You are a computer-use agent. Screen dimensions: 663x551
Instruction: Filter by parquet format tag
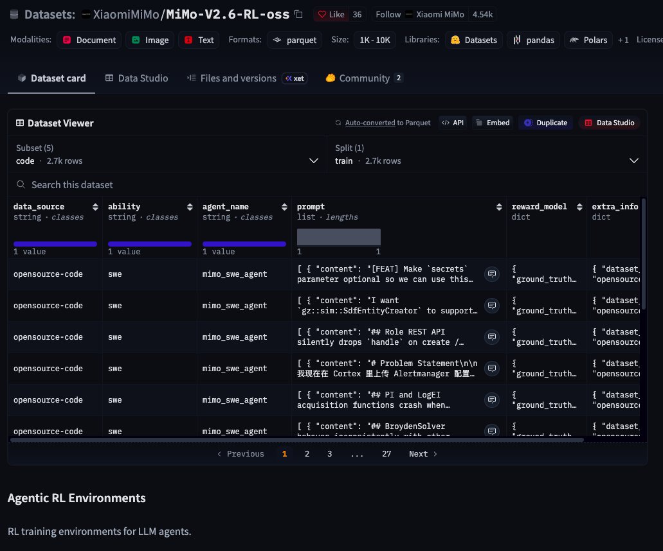click(x=295, y=40)
